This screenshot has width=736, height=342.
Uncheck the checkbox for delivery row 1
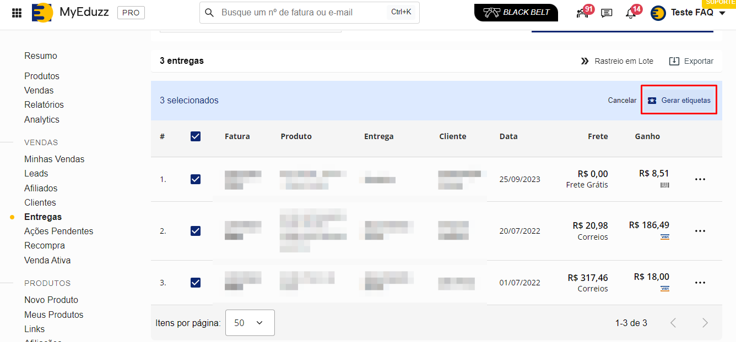coord(196,179)
